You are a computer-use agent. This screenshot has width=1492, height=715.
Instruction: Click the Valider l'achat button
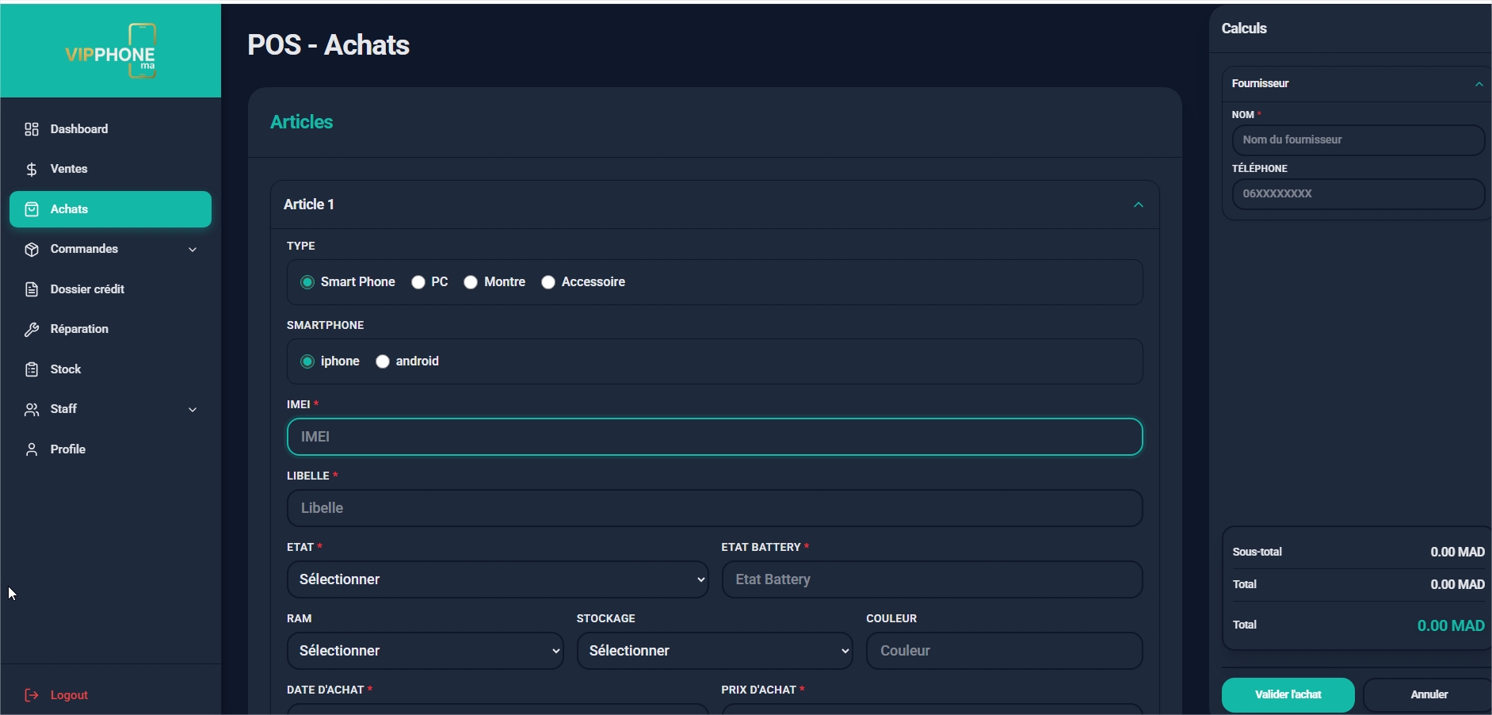(x=1288, y=695)
